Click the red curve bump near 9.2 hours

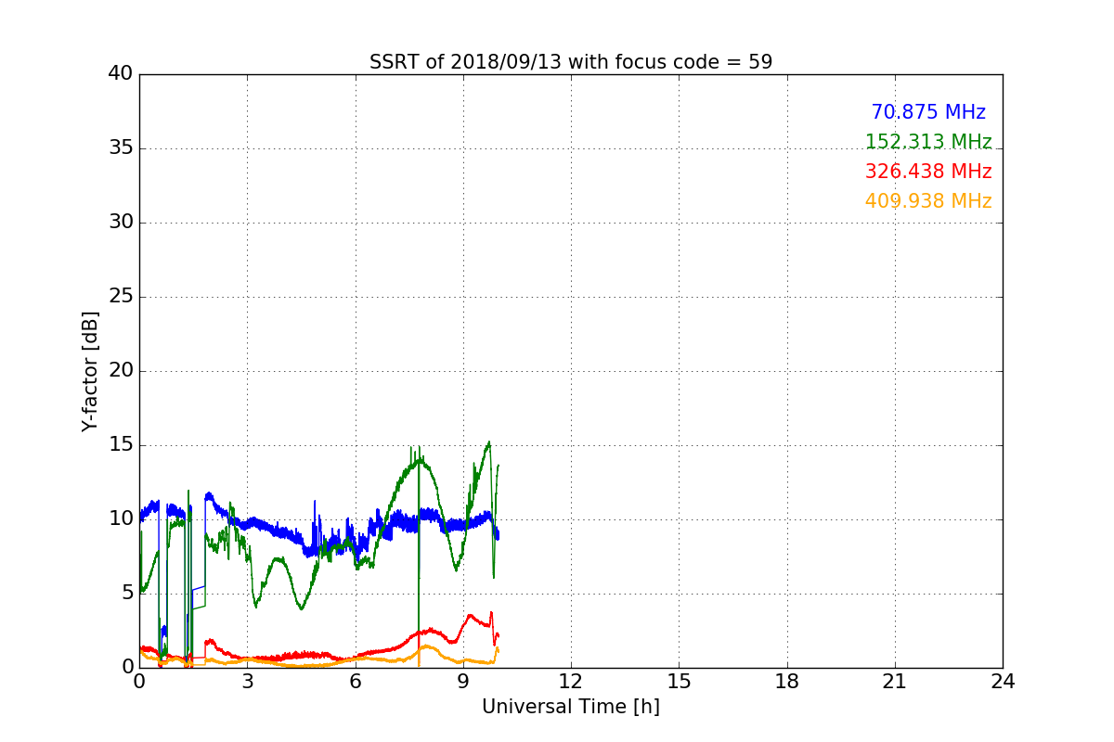[x=471, y=615]
